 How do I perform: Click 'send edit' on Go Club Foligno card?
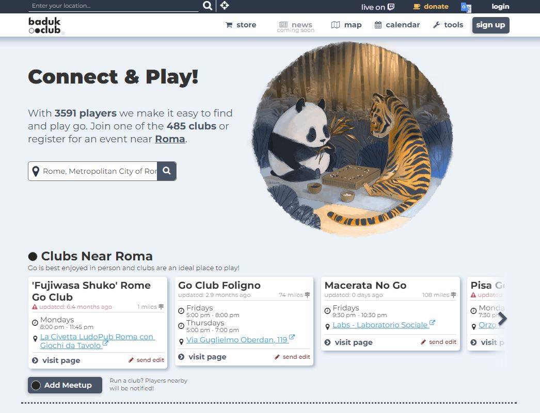(x=296, y=356)
